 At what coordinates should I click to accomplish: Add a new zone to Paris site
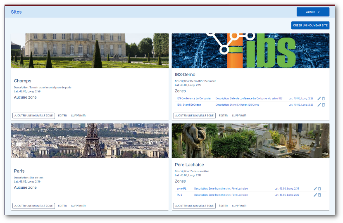pyautogui.click(x=33, y=206)
